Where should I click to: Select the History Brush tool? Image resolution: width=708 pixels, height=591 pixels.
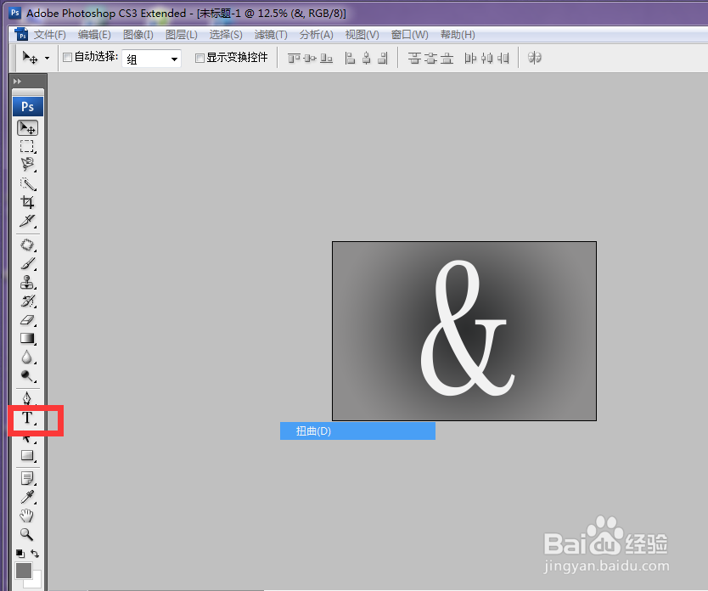coord(27,301)
